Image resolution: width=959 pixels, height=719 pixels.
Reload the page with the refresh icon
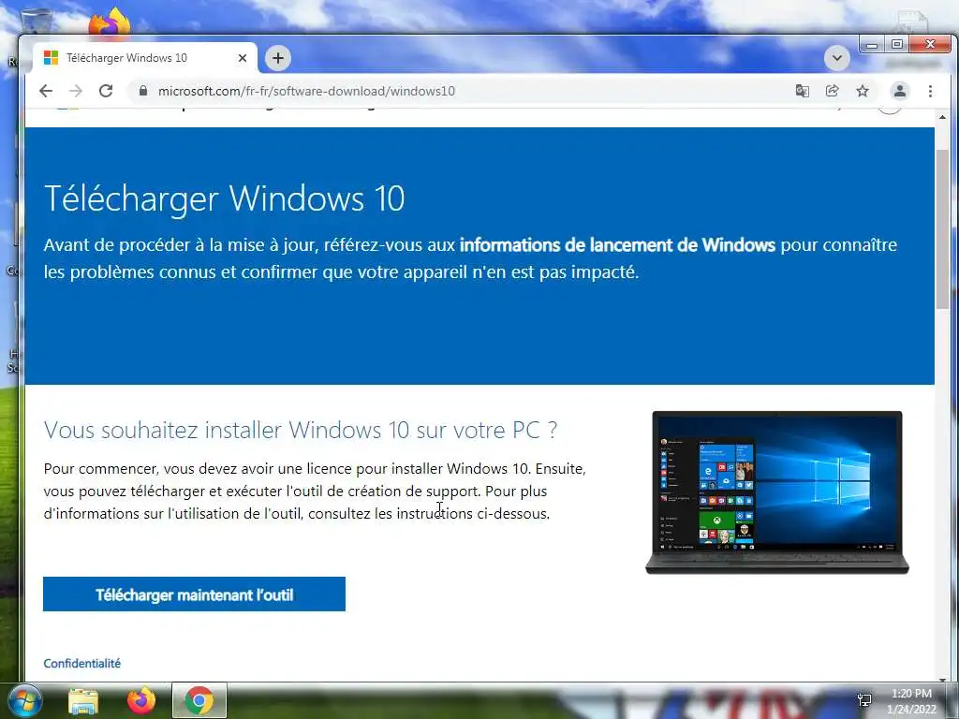106,91
